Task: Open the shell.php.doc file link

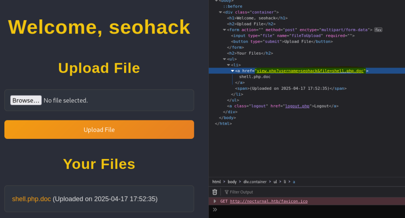Action: click(x=31, y=199)
